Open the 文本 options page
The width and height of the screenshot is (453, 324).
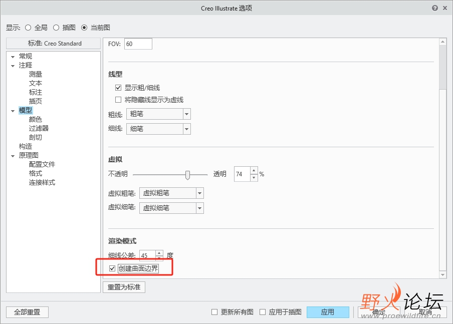tap(36, 83)
